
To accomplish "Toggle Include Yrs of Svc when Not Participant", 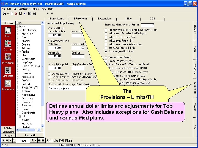I will click(106, 33).
